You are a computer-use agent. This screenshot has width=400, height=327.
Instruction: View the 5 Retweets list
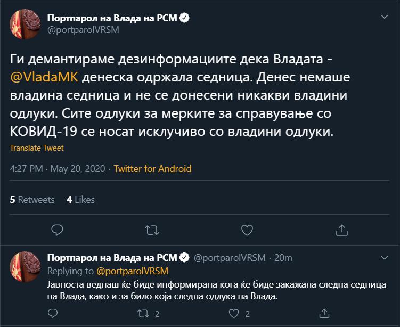(x=32, y=199)
